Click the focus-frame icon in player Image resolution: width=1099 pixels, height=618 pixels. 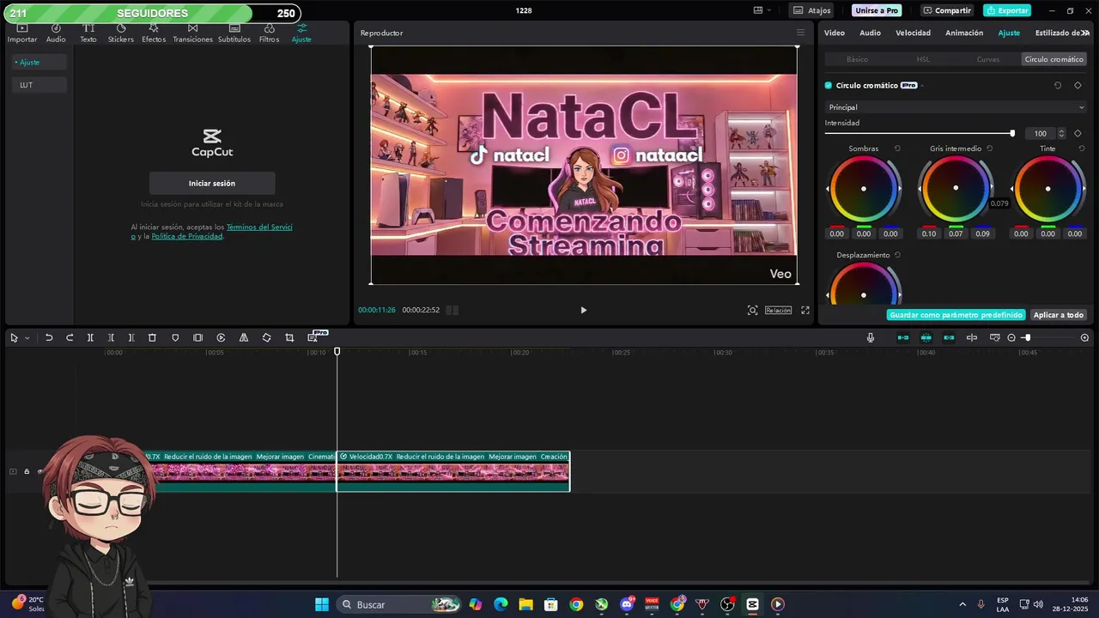[752, 310]
